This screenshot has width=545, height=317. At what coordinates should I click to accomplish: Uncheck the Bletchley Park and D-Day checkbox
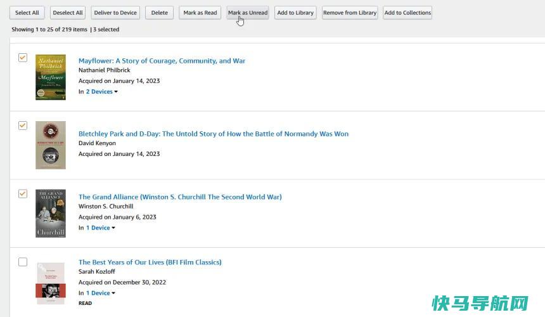pyautogui.click(x=23, y=125)
